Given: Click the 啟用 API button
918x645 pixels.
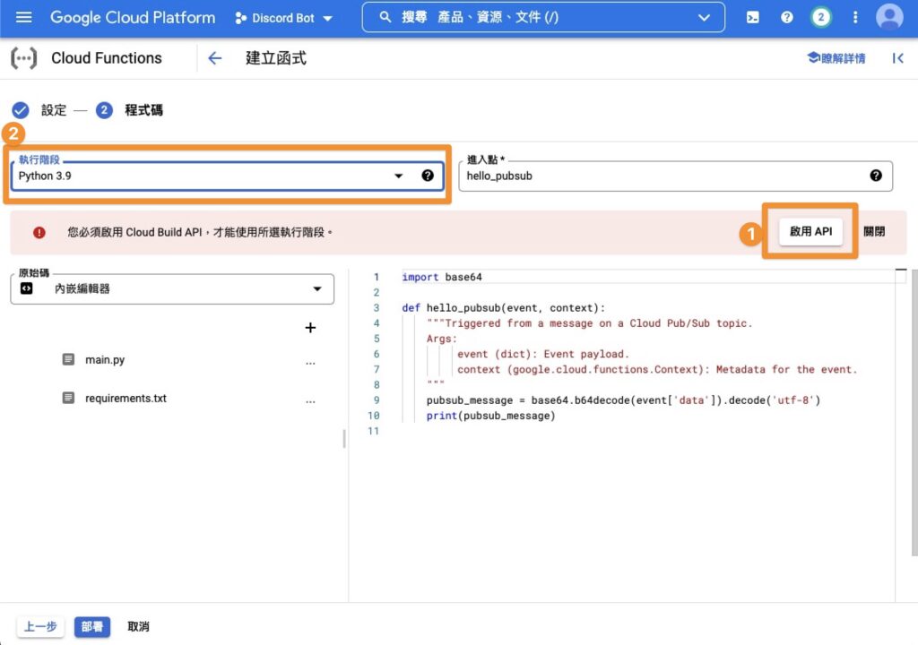Looking at the screenshot, I should click(810, 231).
